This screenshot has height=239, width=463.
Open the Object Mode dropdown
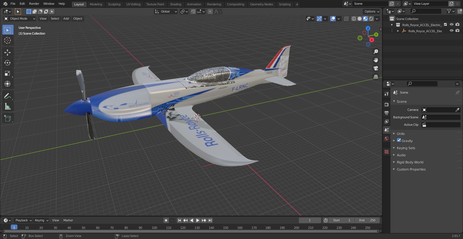(x=20, y=19)
